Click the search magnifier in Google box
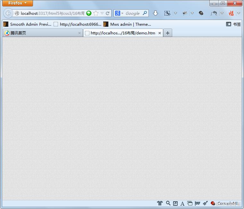Screen dimensions: 244x209 point(145,13)
